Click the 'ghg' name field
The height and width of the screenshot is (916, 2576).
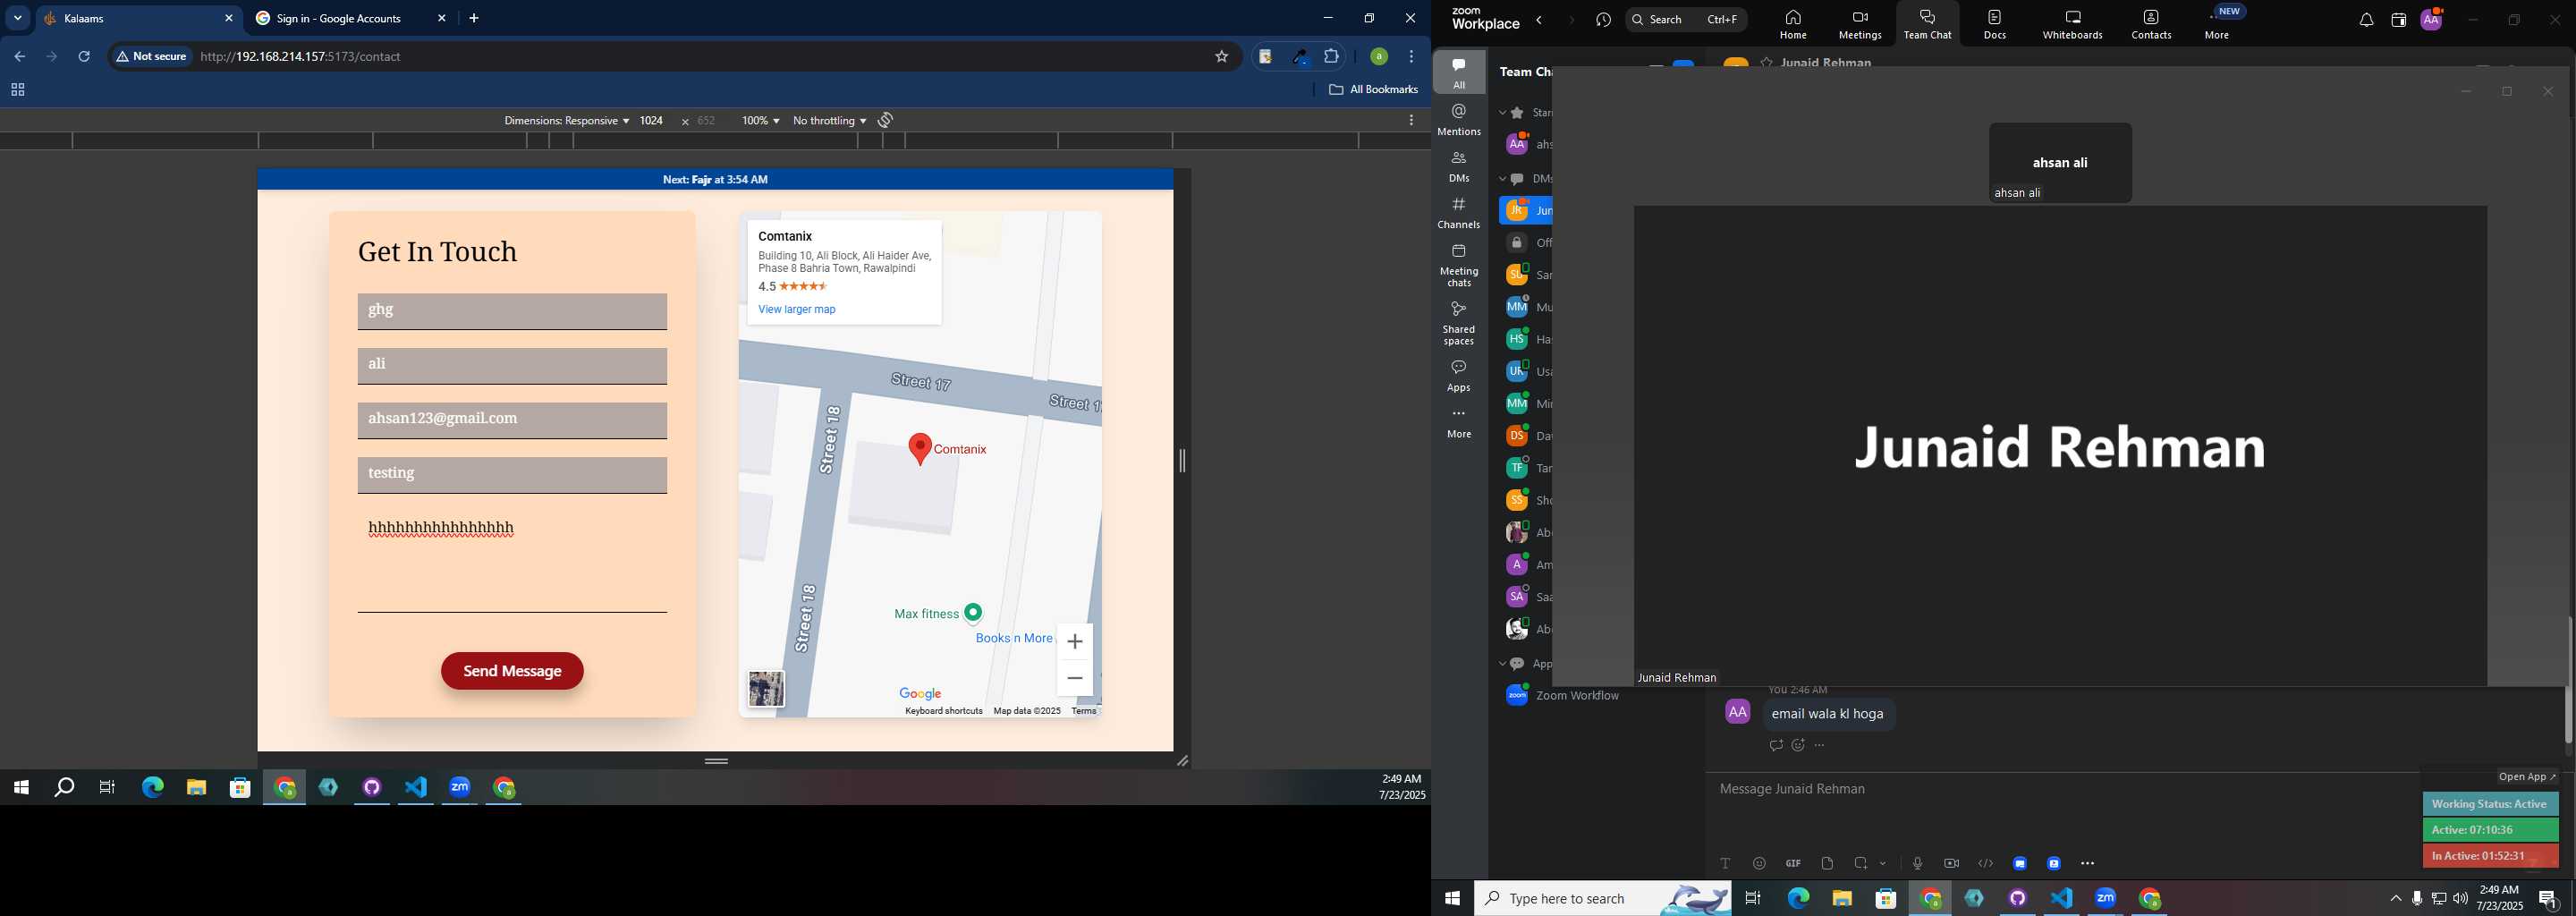pyautogui.click(x=512, y=311)
